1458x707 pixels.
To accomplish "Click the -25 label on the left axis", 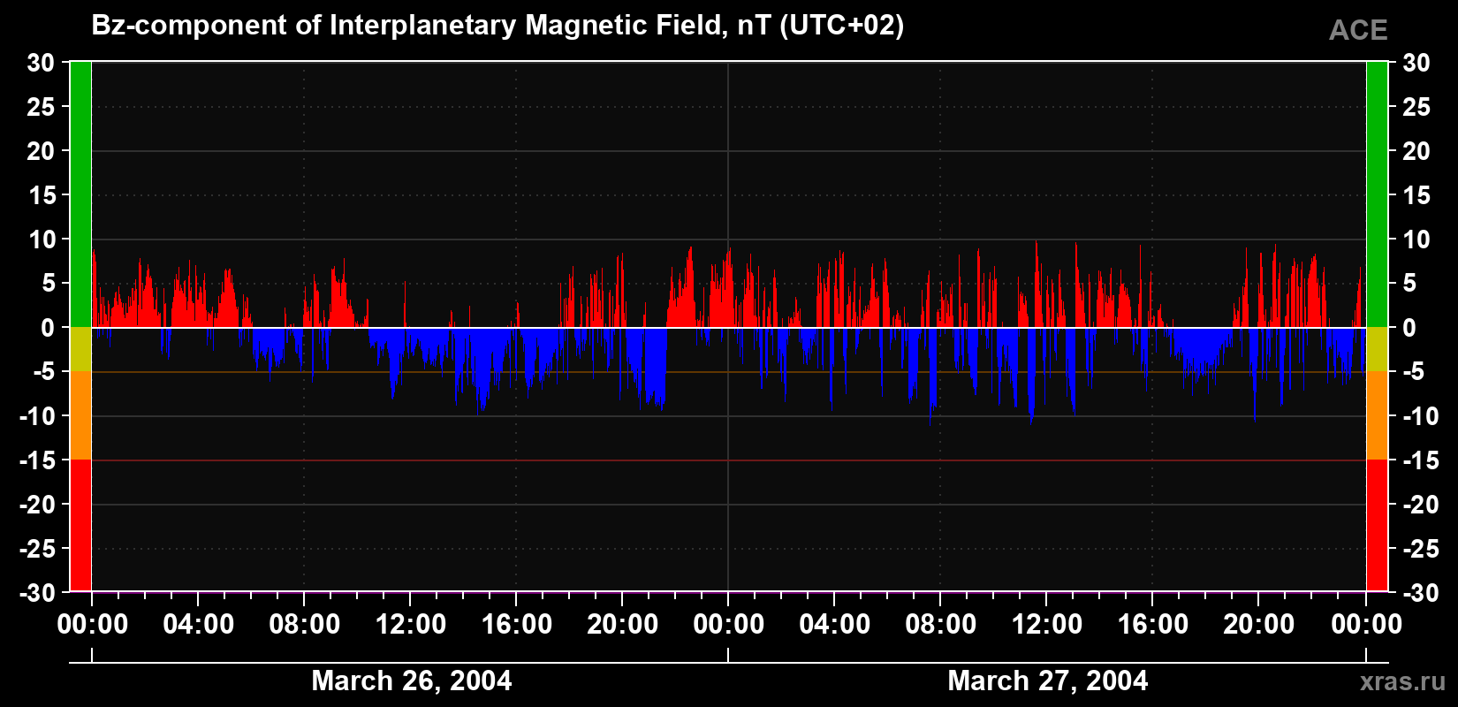I will tap(37, 549).
